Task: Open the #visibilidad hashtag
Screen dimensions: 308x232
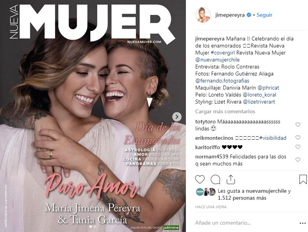Action: click(x=273, y=138)
